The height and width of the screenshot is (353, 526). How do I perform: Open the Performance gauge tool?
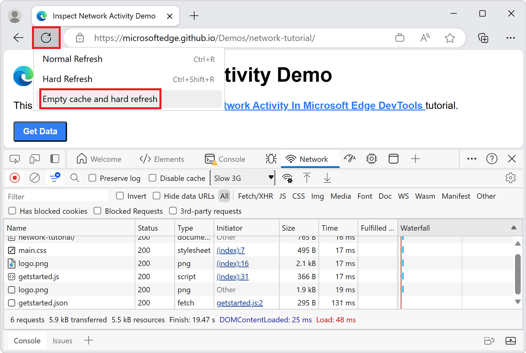(350, 159)
